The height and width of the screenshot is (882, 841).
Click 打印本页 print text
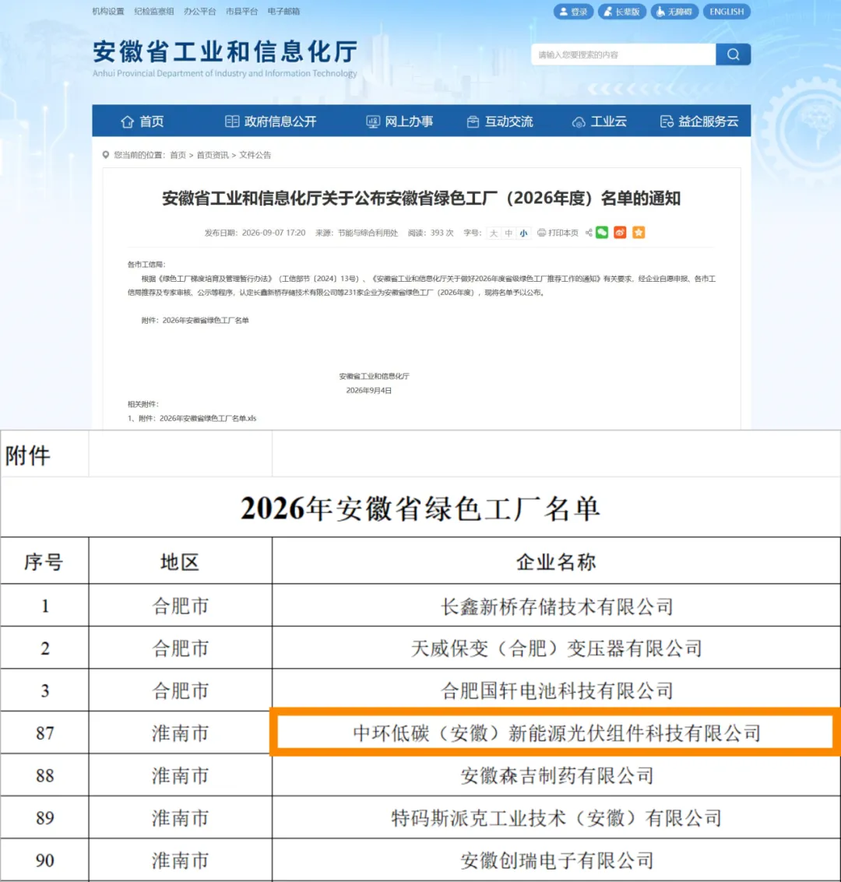(563, 233)
